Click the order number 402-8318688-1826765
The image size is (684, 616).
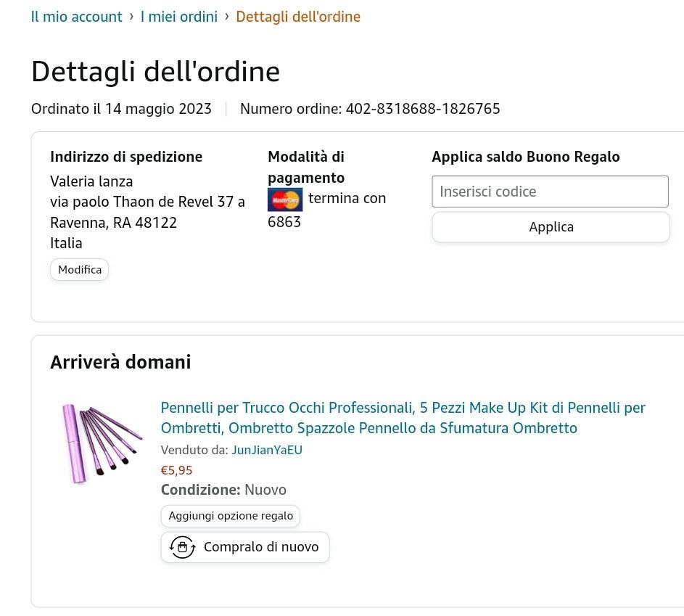coord(423,109)
